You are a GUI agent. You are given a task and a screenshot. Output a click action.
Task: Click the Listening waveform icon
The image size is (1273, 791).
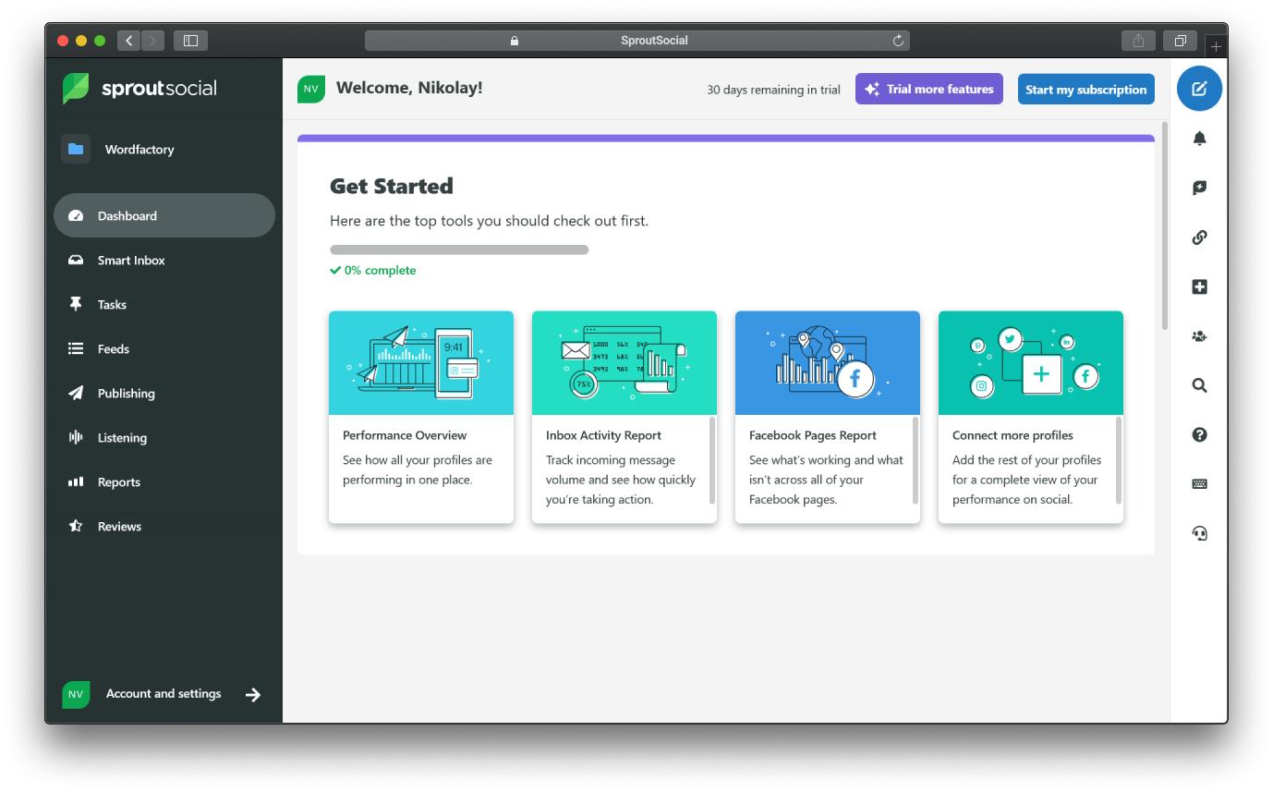click(76, 437)
